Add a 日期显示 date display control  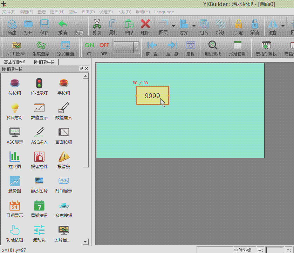click(x=15, y=209)
